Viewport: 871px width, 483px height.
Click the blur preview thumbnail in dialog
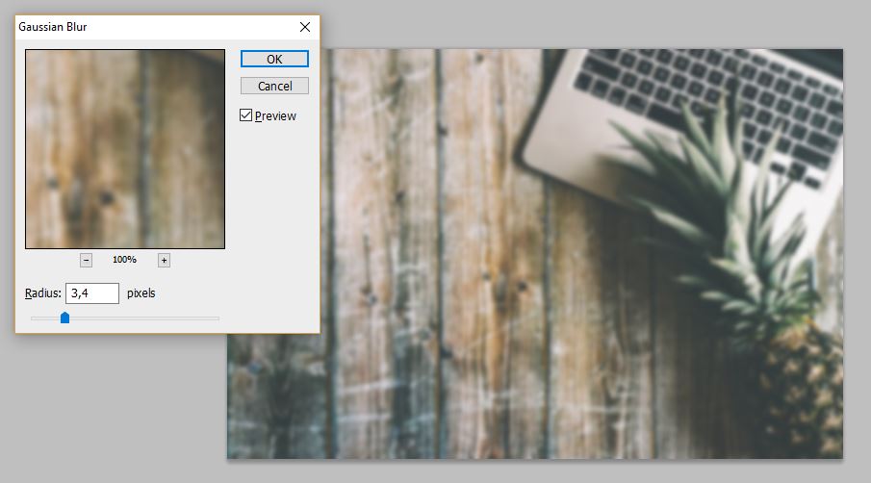pos(124,149)
